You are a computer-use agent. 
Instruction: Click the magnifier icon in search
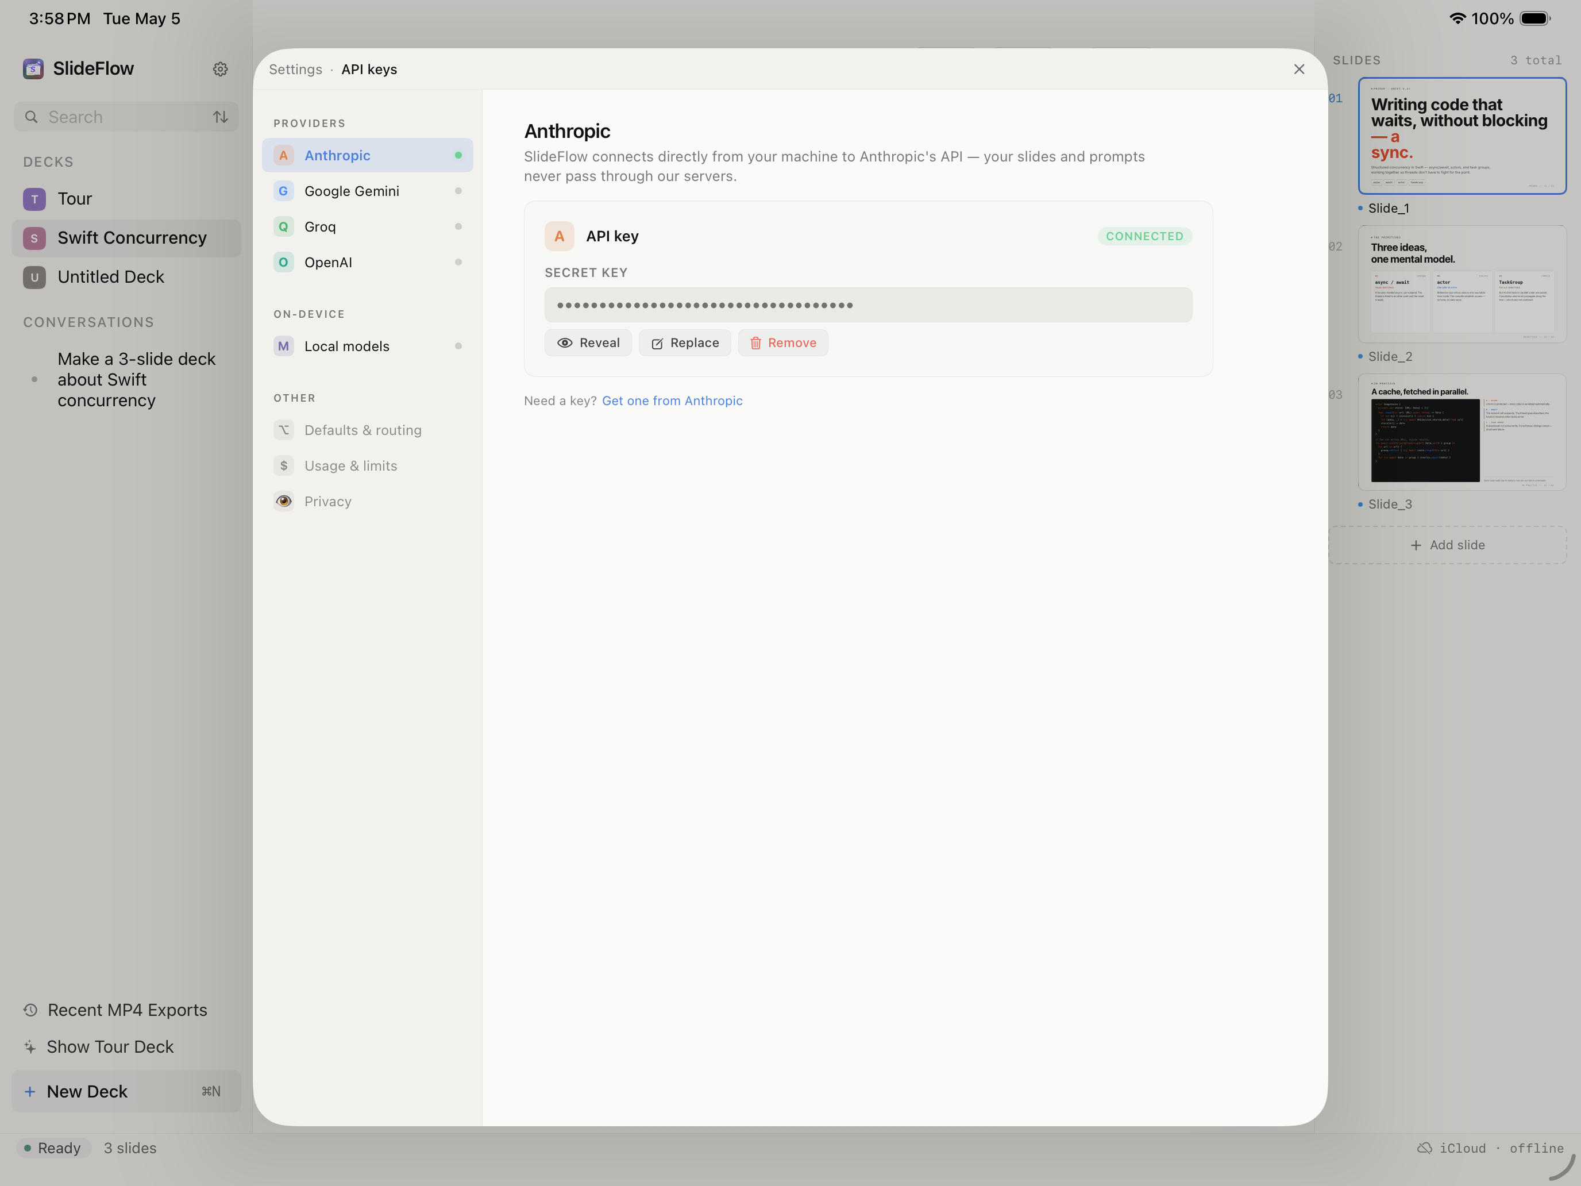32,117
